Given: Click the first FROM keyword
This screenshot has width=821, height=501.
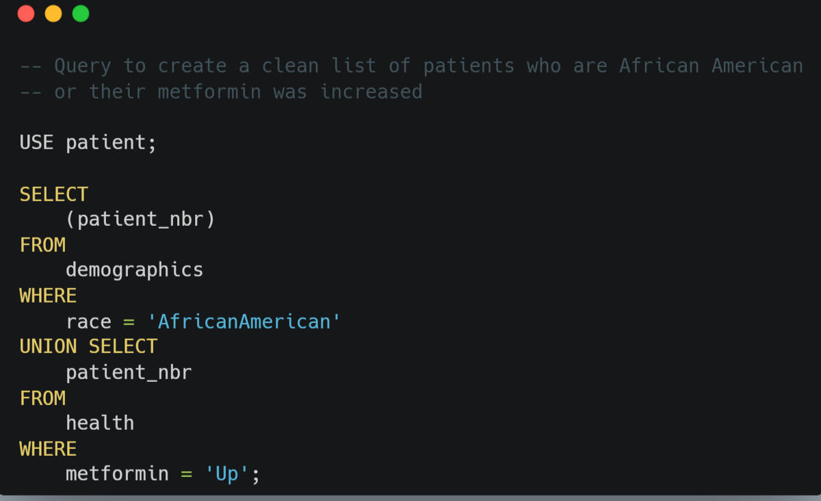Looking at the screenshot, I should coord(42,245).
